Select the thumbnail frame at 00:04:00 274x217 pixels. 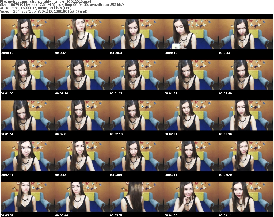pos(191,197)
